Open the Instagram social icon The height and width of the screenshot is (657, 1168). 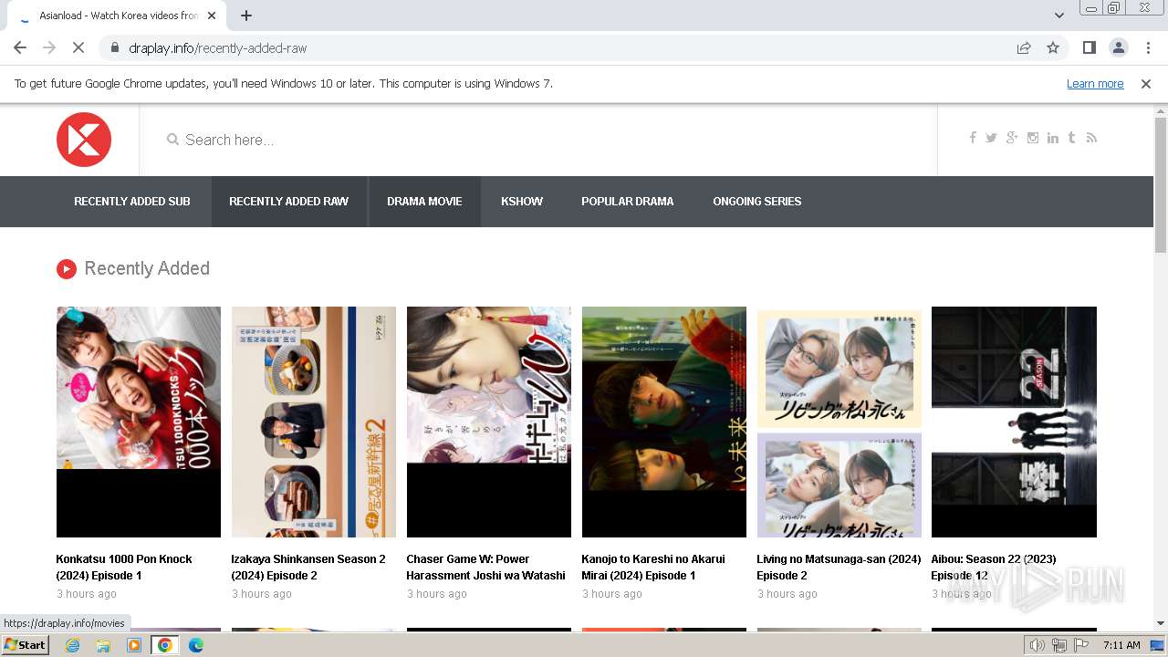pos(1033,138)
